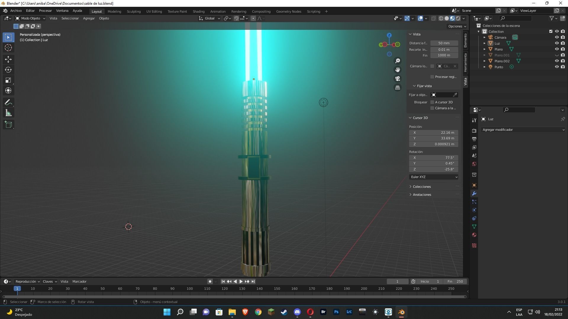
Task: Expand the Anotaciones panel
Action: pyautogui.click(x=422, y=195)
